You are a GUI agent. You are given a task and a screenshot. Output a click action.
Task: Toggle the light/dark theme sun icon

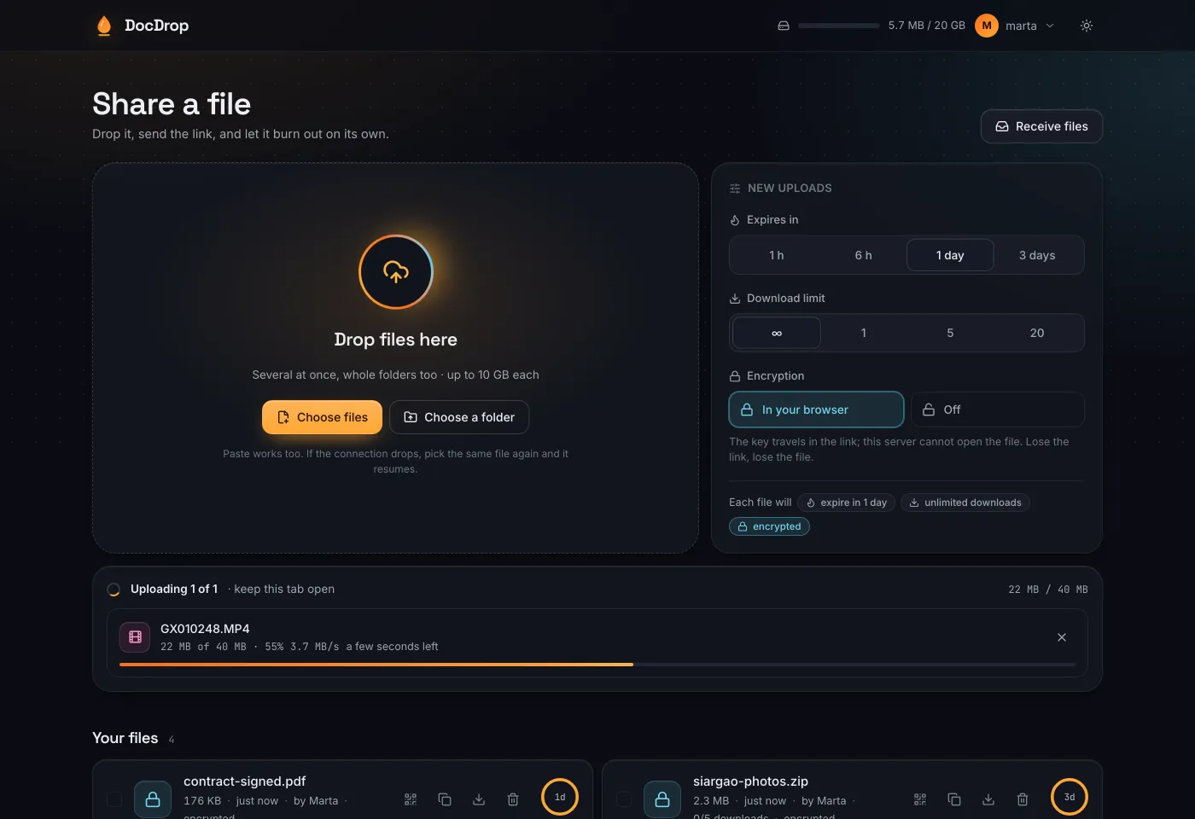[1087, 26]
